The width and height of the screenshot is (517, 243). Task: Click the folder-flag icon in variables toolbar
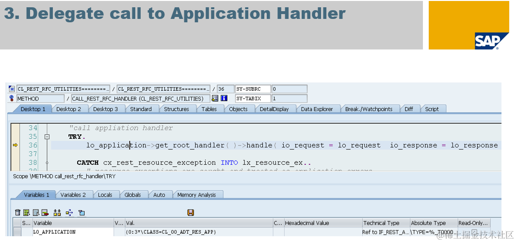pos(81,212)
